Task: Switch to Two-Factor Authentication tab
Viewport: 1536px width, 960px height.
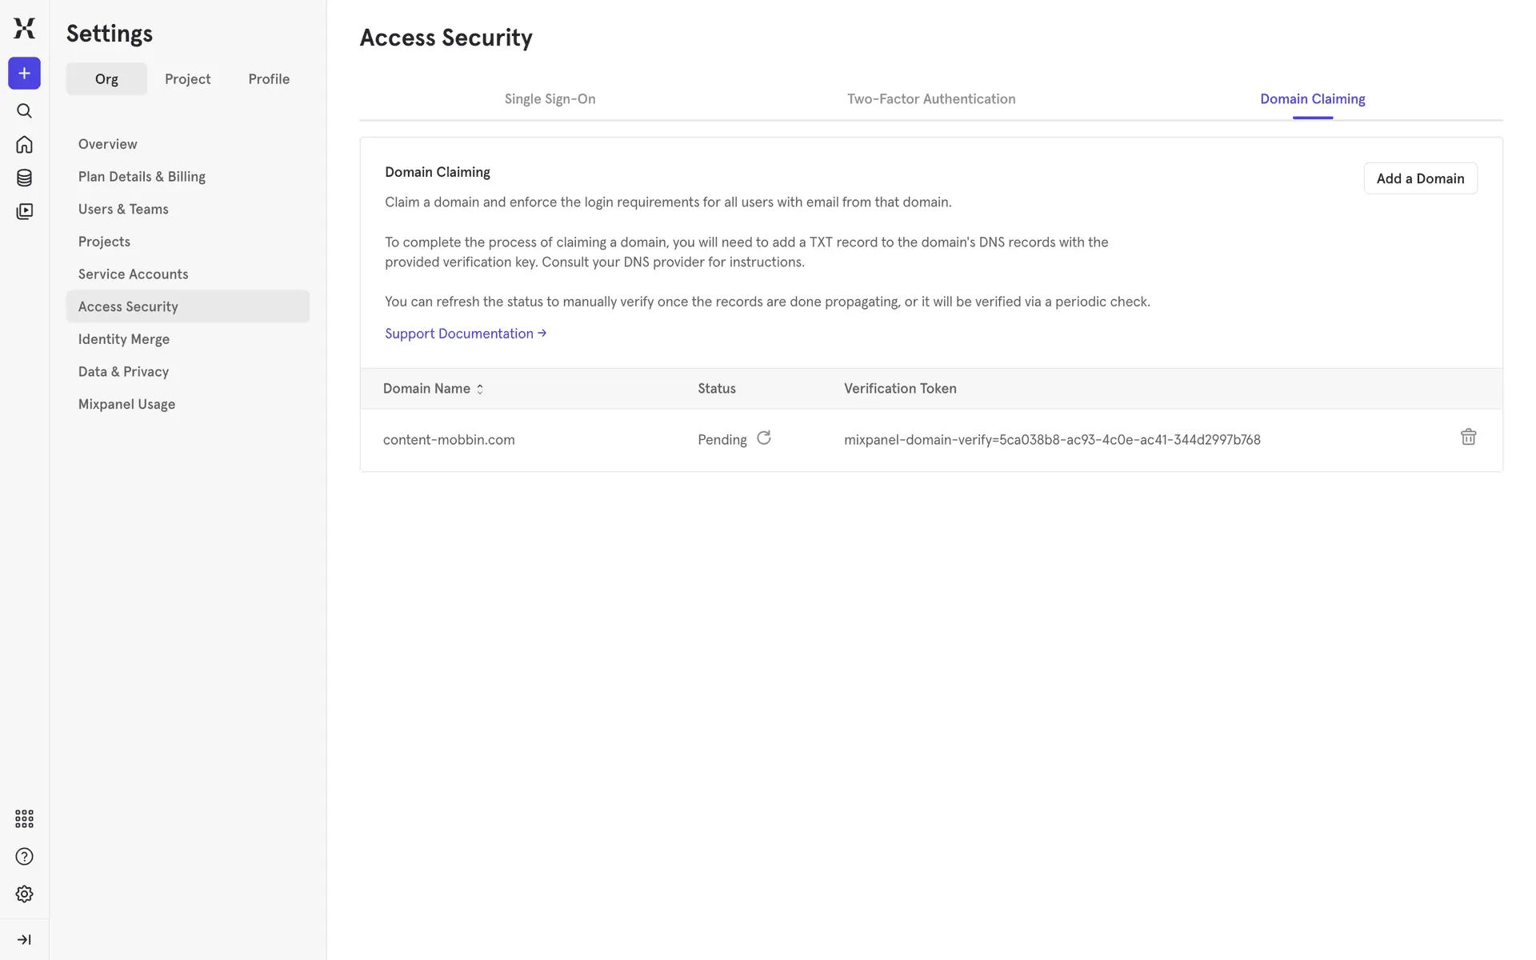Action: (931, 99)
